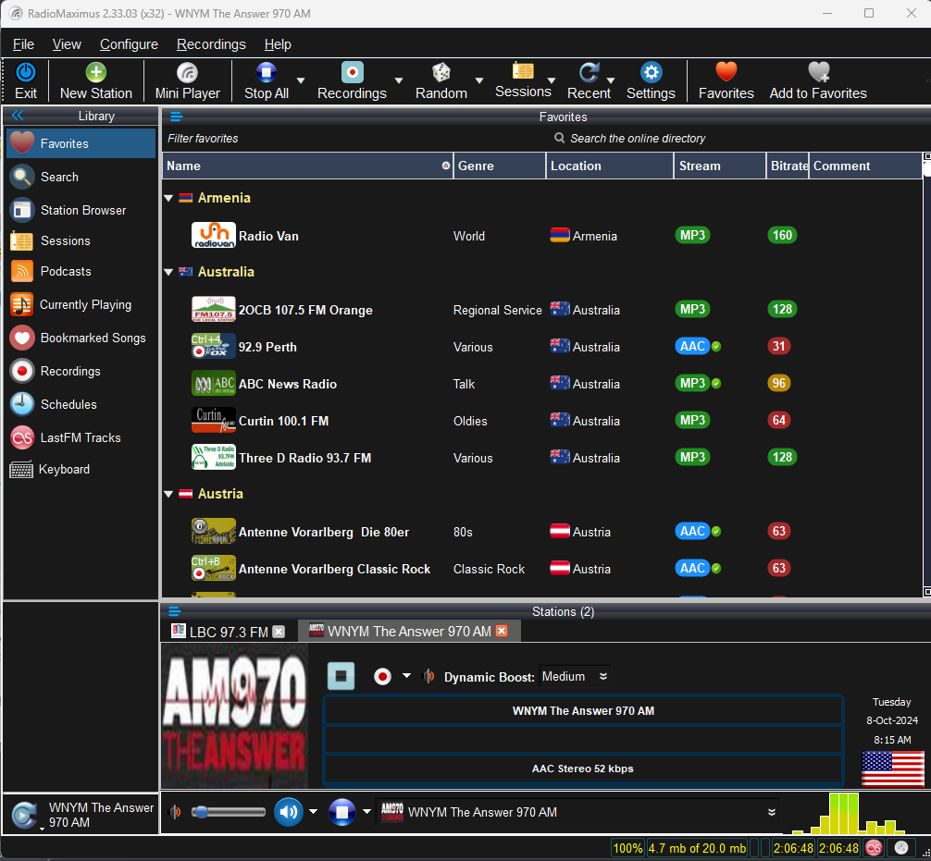Click the LastFM icon in the status bar
The height and width of the screenshot is (861, 931).
point(874,848)
